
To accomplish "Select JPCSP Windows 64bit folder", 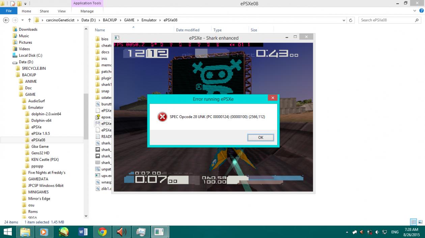I will pyautogui.click(x=46, y=186).
